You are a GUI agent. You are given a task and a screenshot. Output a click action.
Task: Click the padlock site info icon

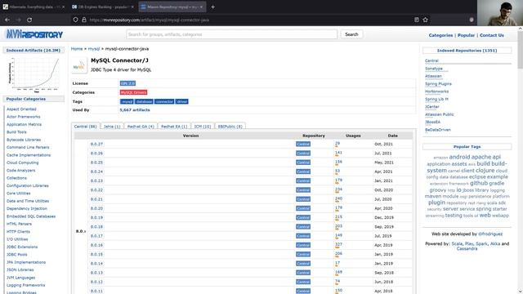click(84, 20)
